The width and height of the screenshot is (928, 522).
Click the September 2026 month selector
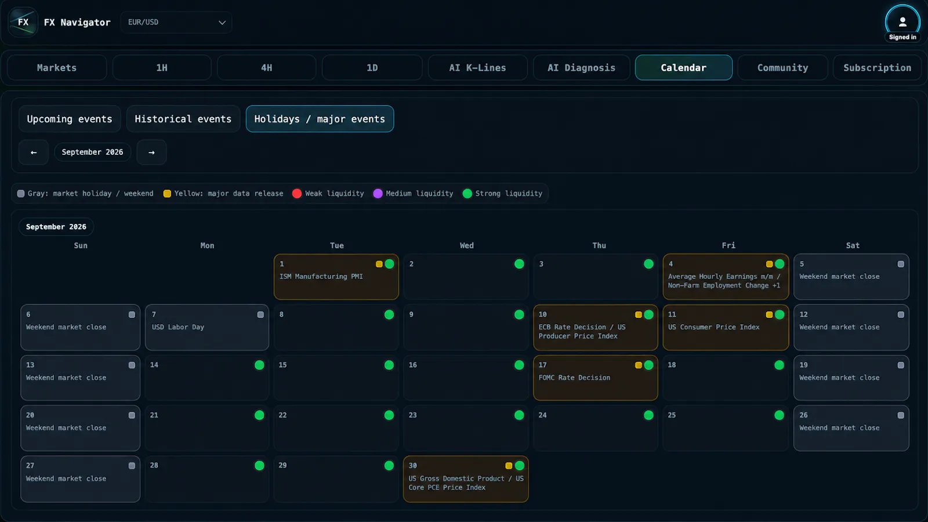pos(92,152)
